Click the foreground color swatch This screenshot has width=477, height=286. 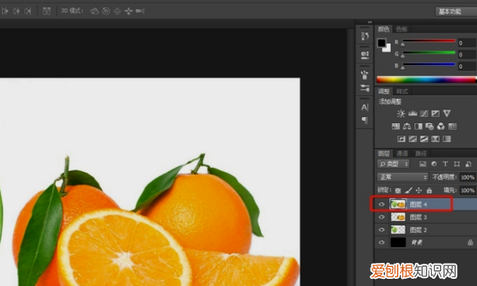(382, 43)
